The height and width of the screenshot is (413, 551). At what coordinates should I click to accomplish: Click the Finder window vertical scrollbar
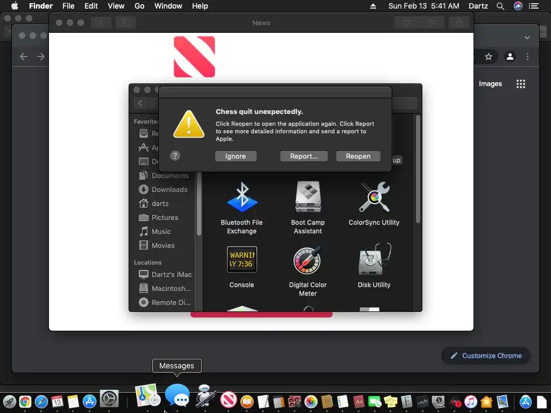pos(418,169)
